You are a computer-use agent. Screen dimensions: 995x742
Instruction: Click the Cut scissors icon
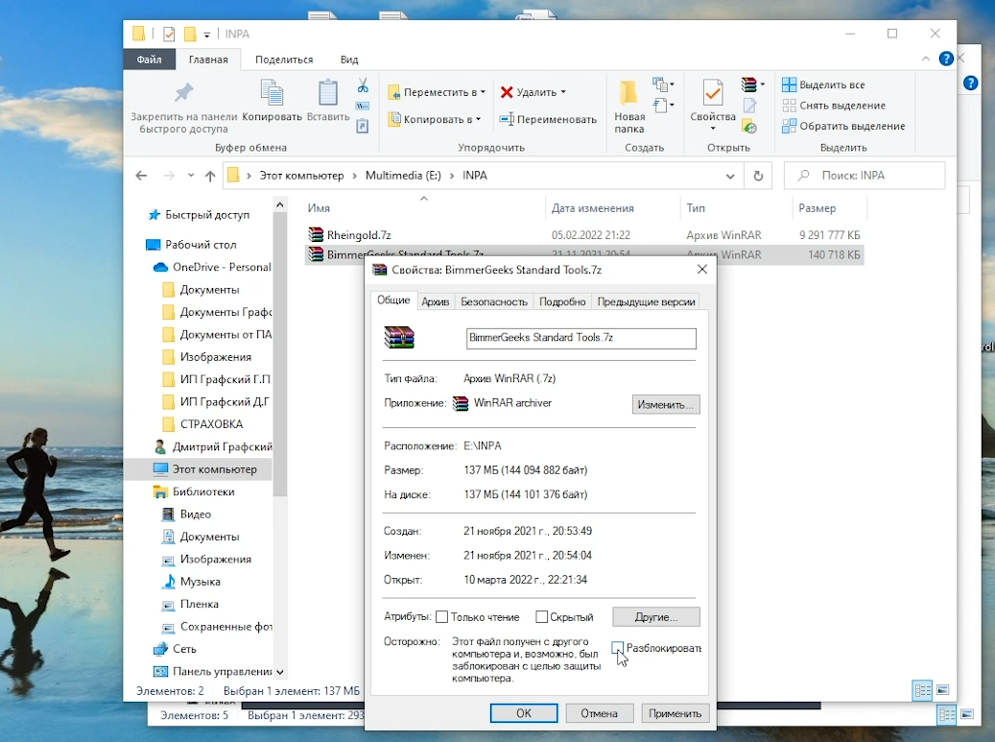[x=363, y=85]
